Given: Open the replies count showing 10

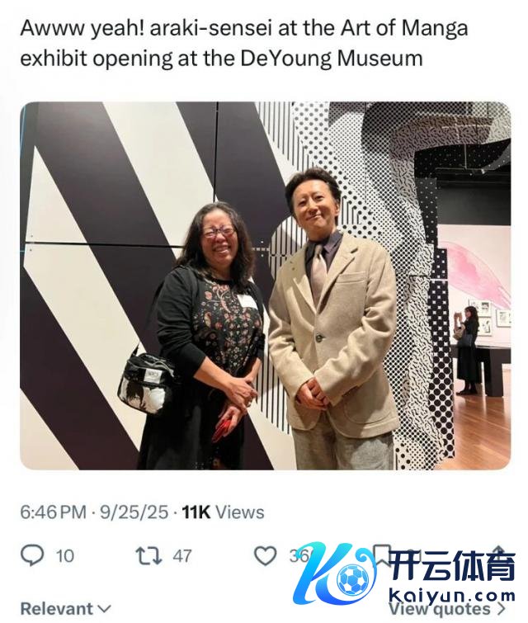Looking at the screenshot, I should coord(64,556).
